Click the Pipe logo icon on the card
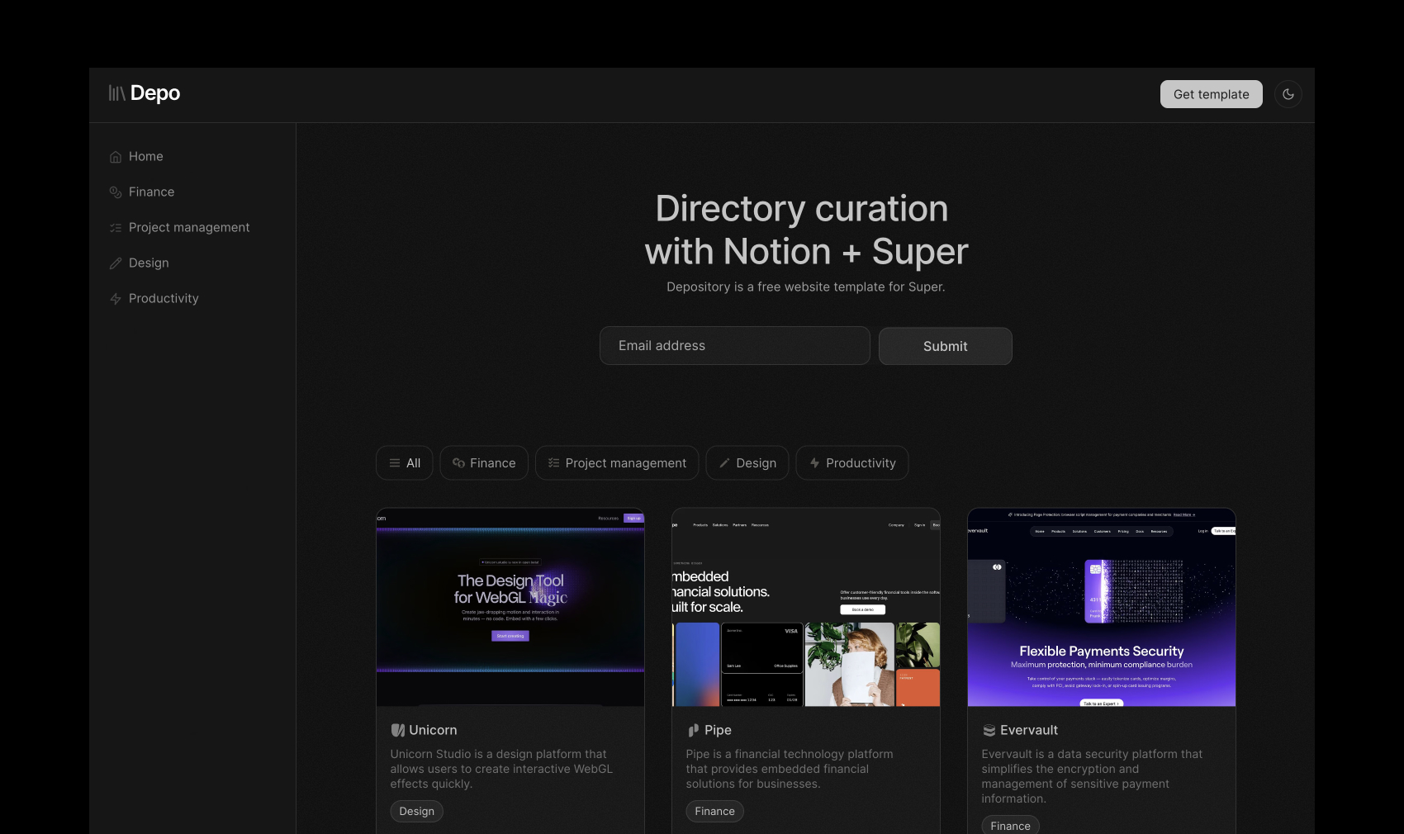Image resolution: width=1404 pixels, height=834 pixels. click(694, 730)
